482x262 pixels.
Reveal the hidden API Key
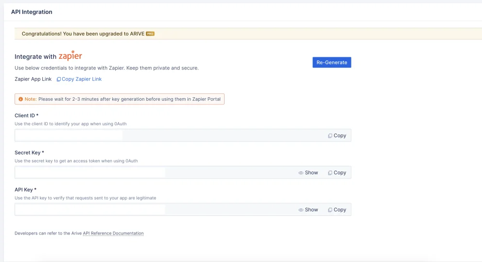click(x=308, y=210)
